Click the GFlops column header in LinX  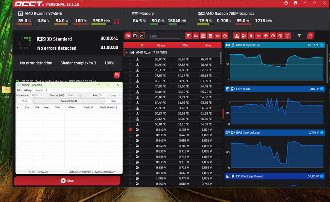(71, 107)
